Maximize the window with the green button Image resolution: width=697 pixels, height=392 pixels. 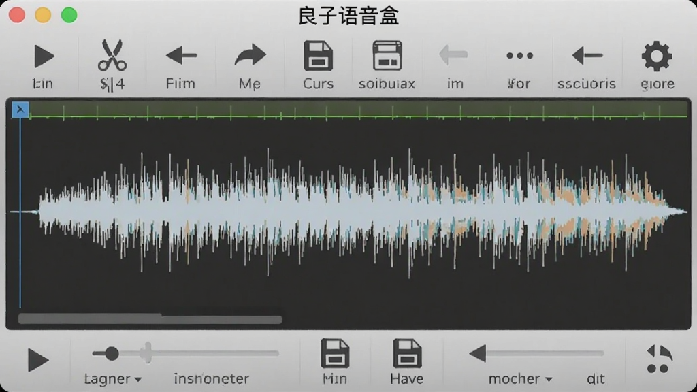point(69,15)
